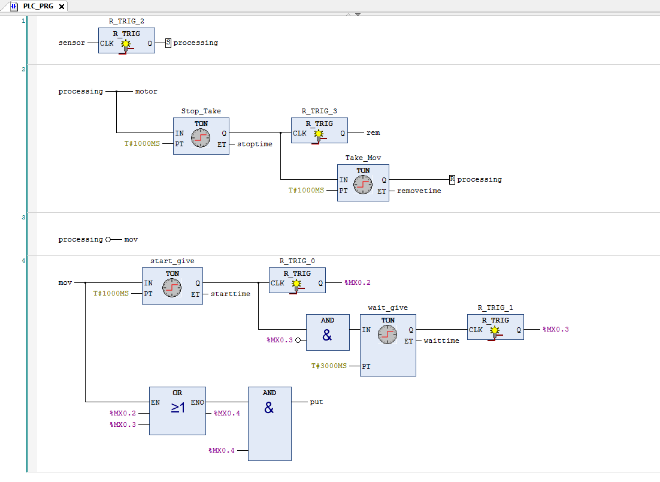660x482 pixels.
Task: Toggle the Set marker before processing output
Action: (x=168, y=43)
